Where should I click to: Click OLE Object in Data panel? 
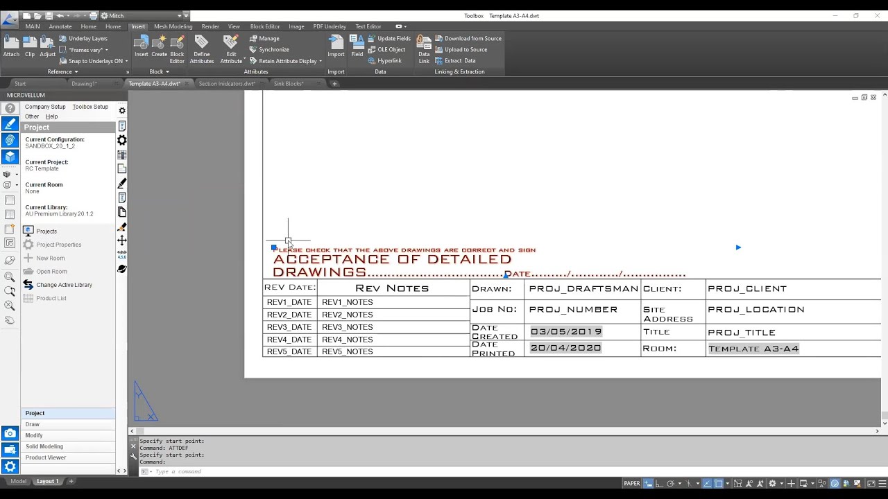[x=386, y=49]
